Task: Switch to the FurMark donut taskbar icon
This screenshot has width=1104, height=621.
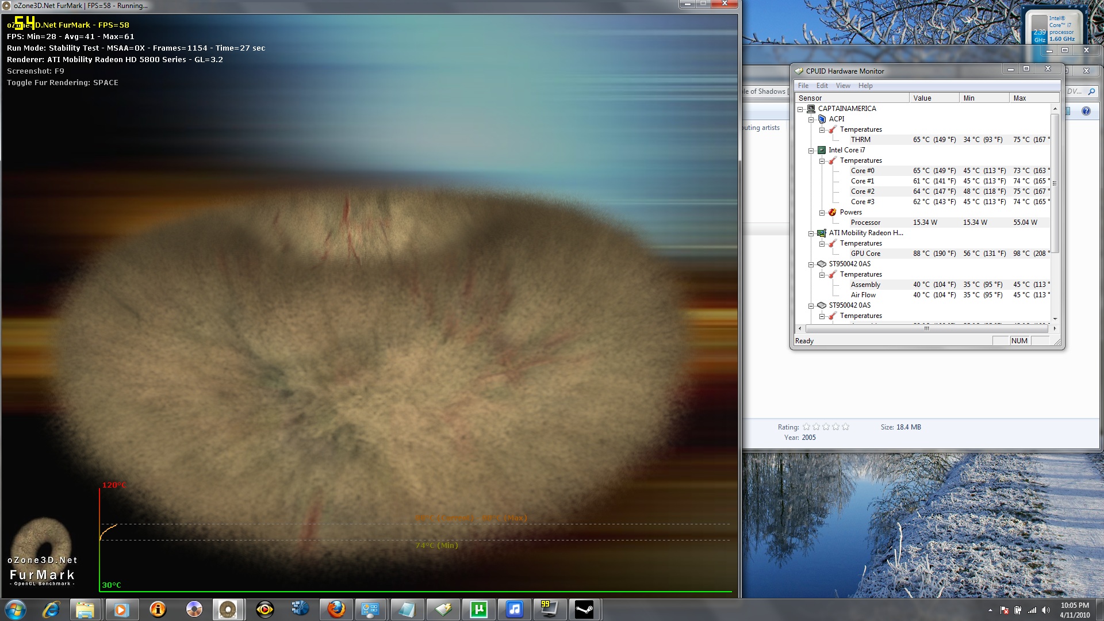Action: click(x=228, y=609)
